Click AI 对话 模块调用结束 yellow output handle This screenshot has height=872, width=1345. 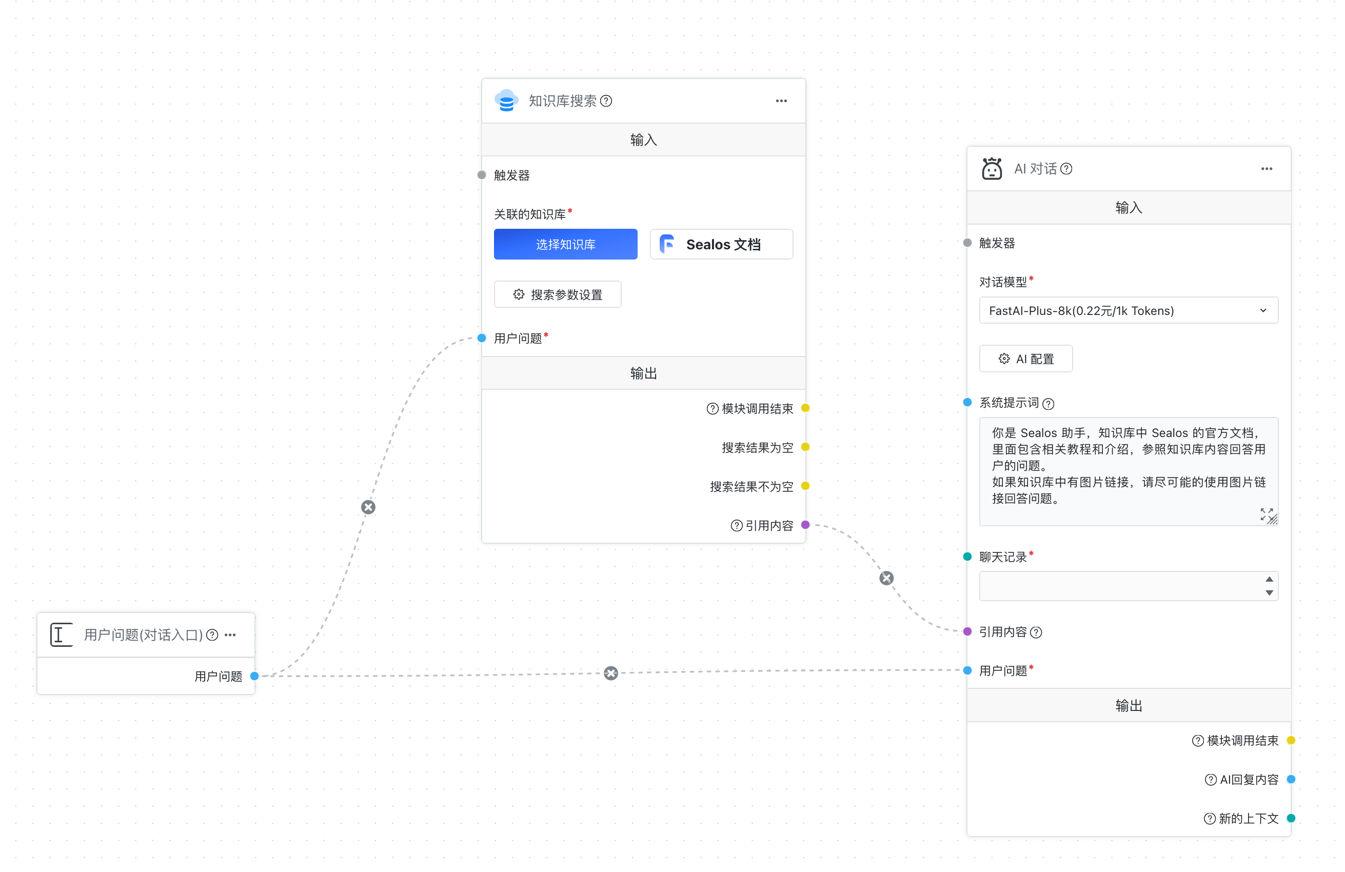pyautogui.click(x=1291, y=740)
